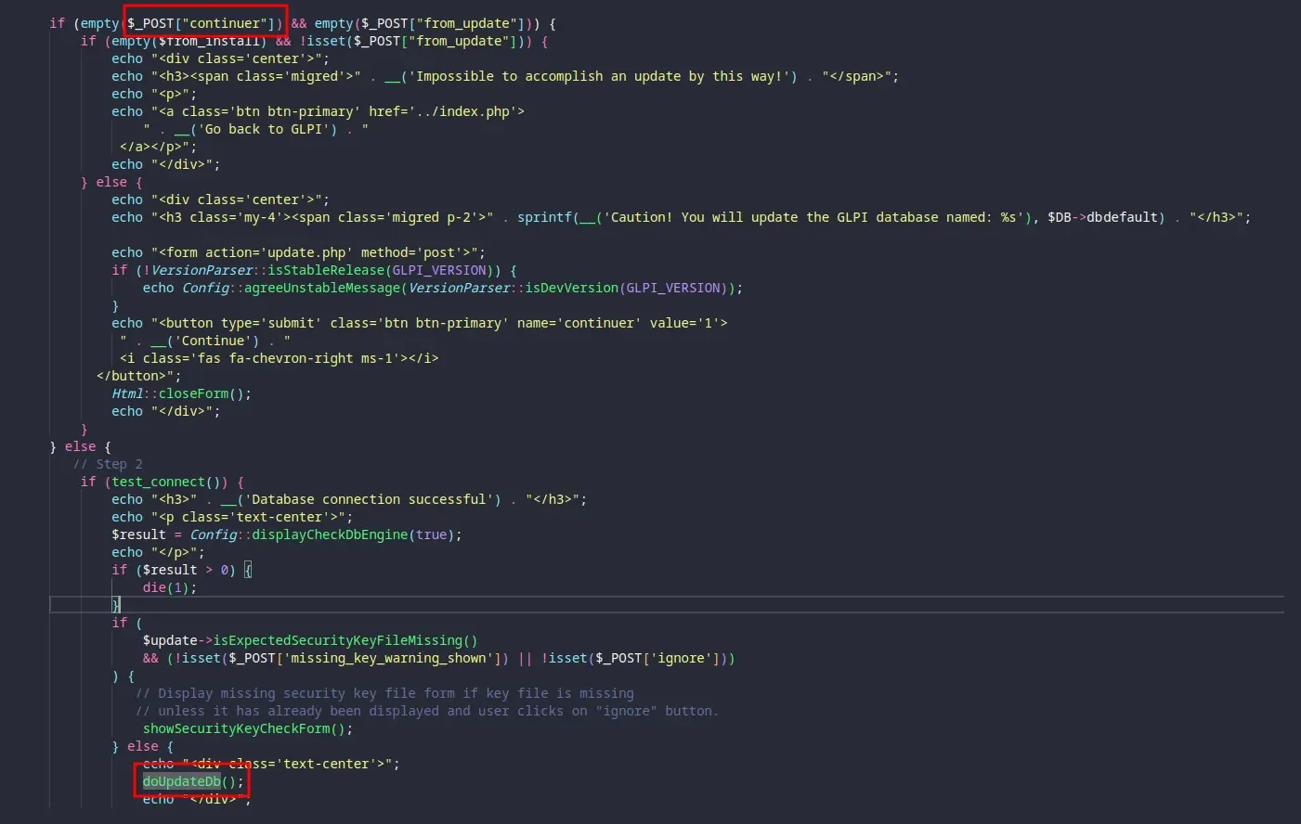This screenshot has width=1301, height=824.
Task: Click the if ($result > 0) condition
Action: tap(174, 570)
